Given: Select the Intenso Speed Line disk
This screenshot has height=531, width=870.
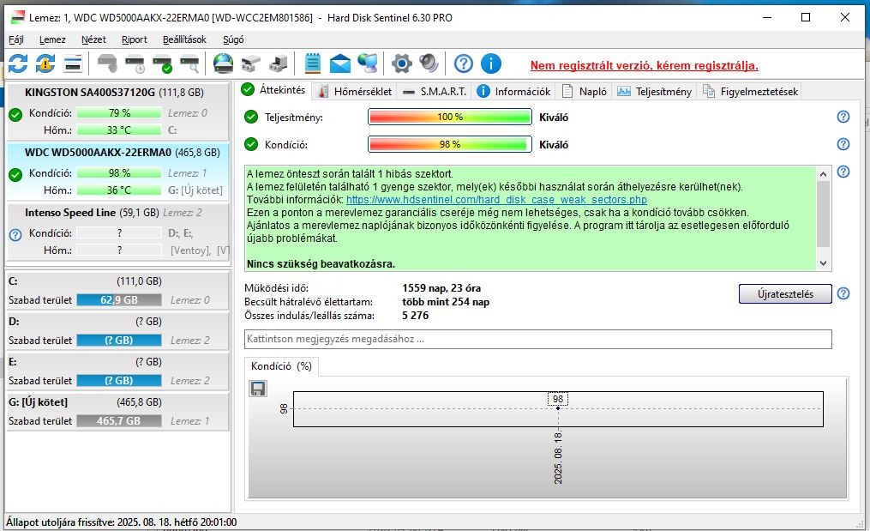Looking at the screenshot, I should (x=117, y=231).
